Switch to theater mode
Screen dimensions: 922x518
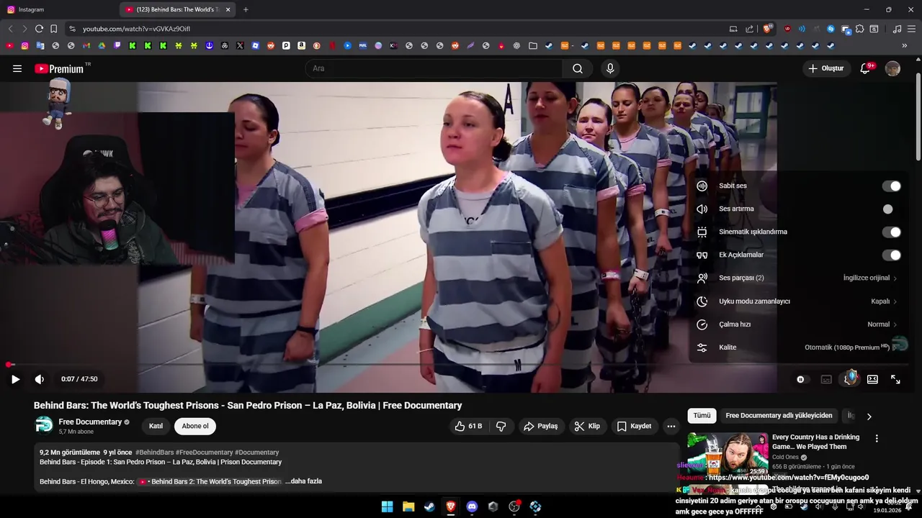click(x=872, y=379)
